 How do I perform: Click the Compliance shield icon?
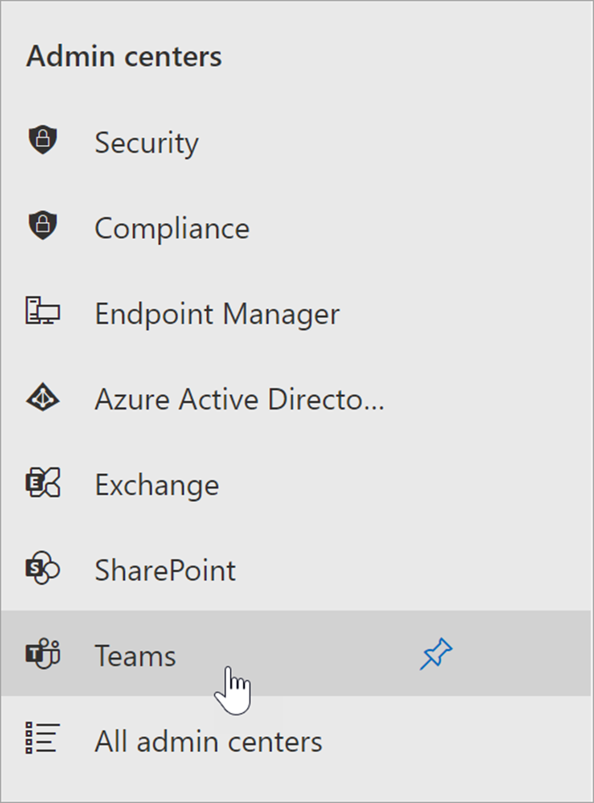pyautogui.click(x=43, y=226)
